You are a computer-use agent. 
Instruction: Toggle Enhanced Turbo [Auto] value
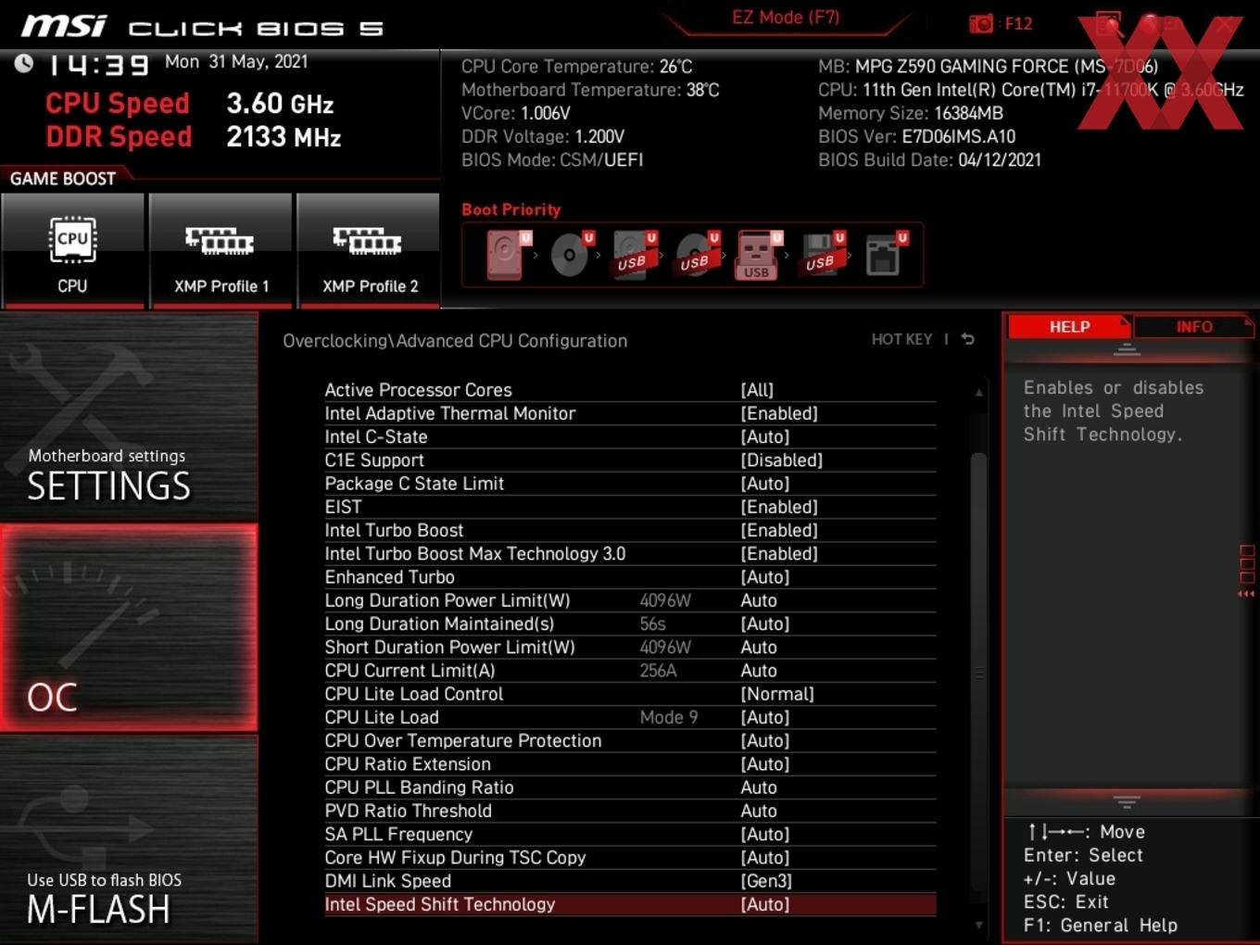click(x=765, y=577)
